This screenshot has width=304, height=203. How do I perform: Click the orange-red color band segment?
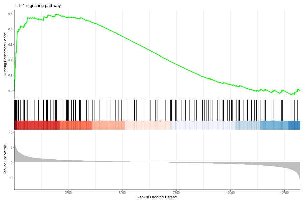click(x=76, y=125)
